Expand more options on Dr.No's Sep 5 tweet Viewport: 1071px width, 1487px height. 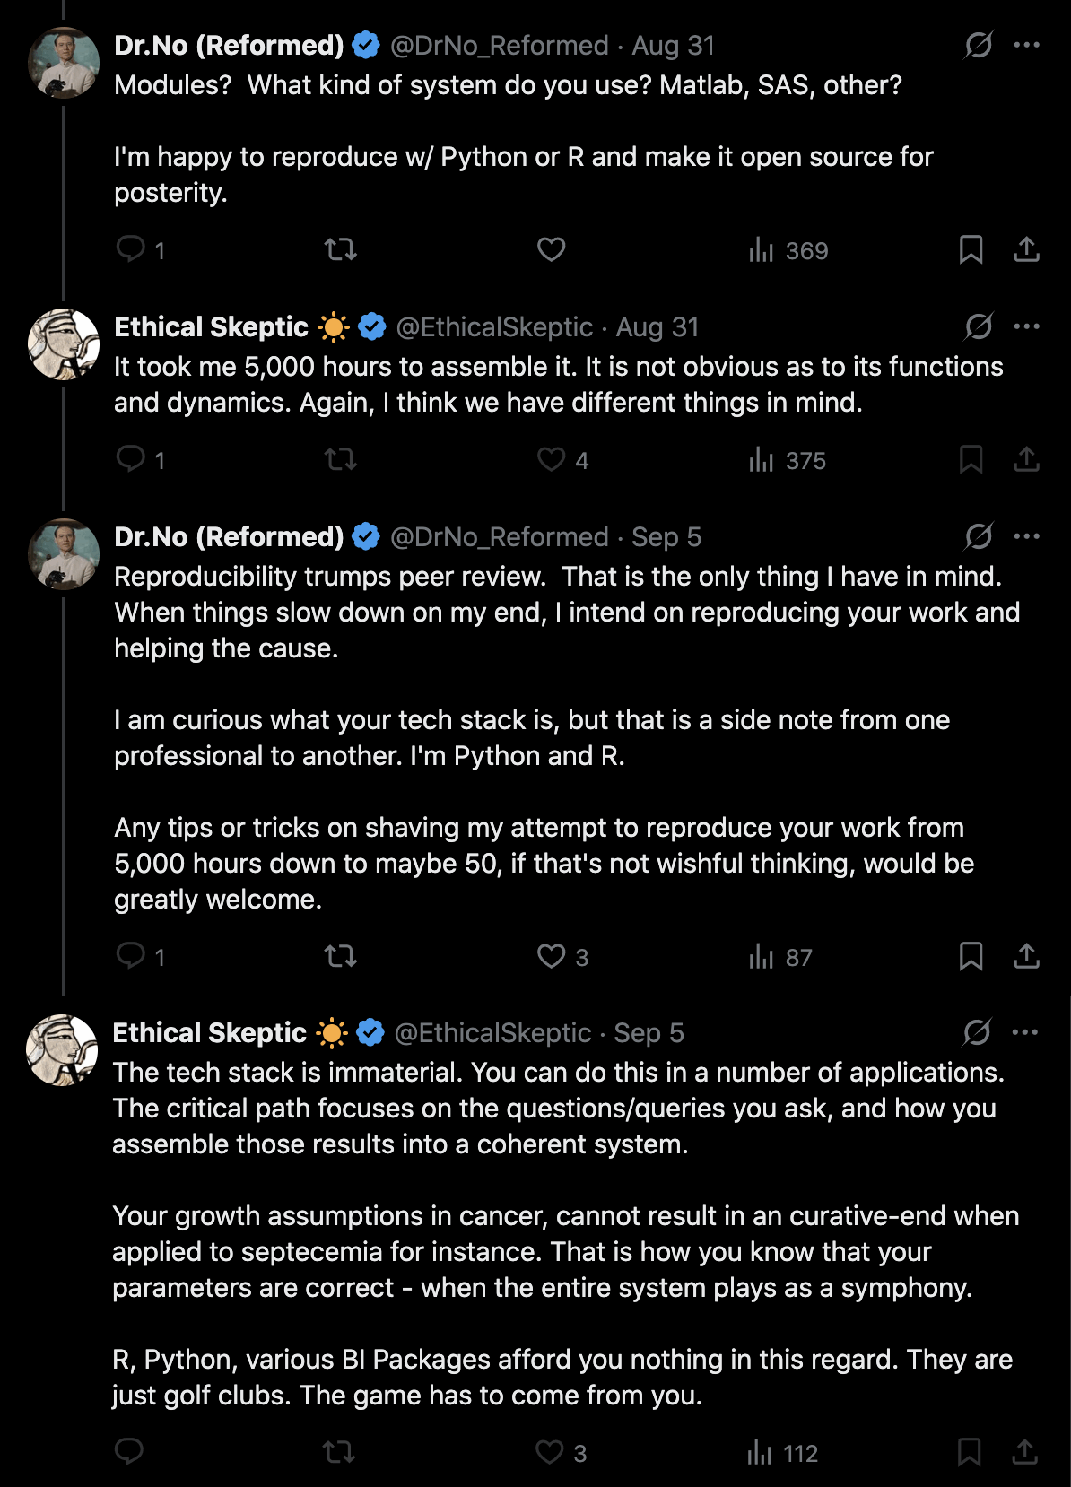point(1026,536)
